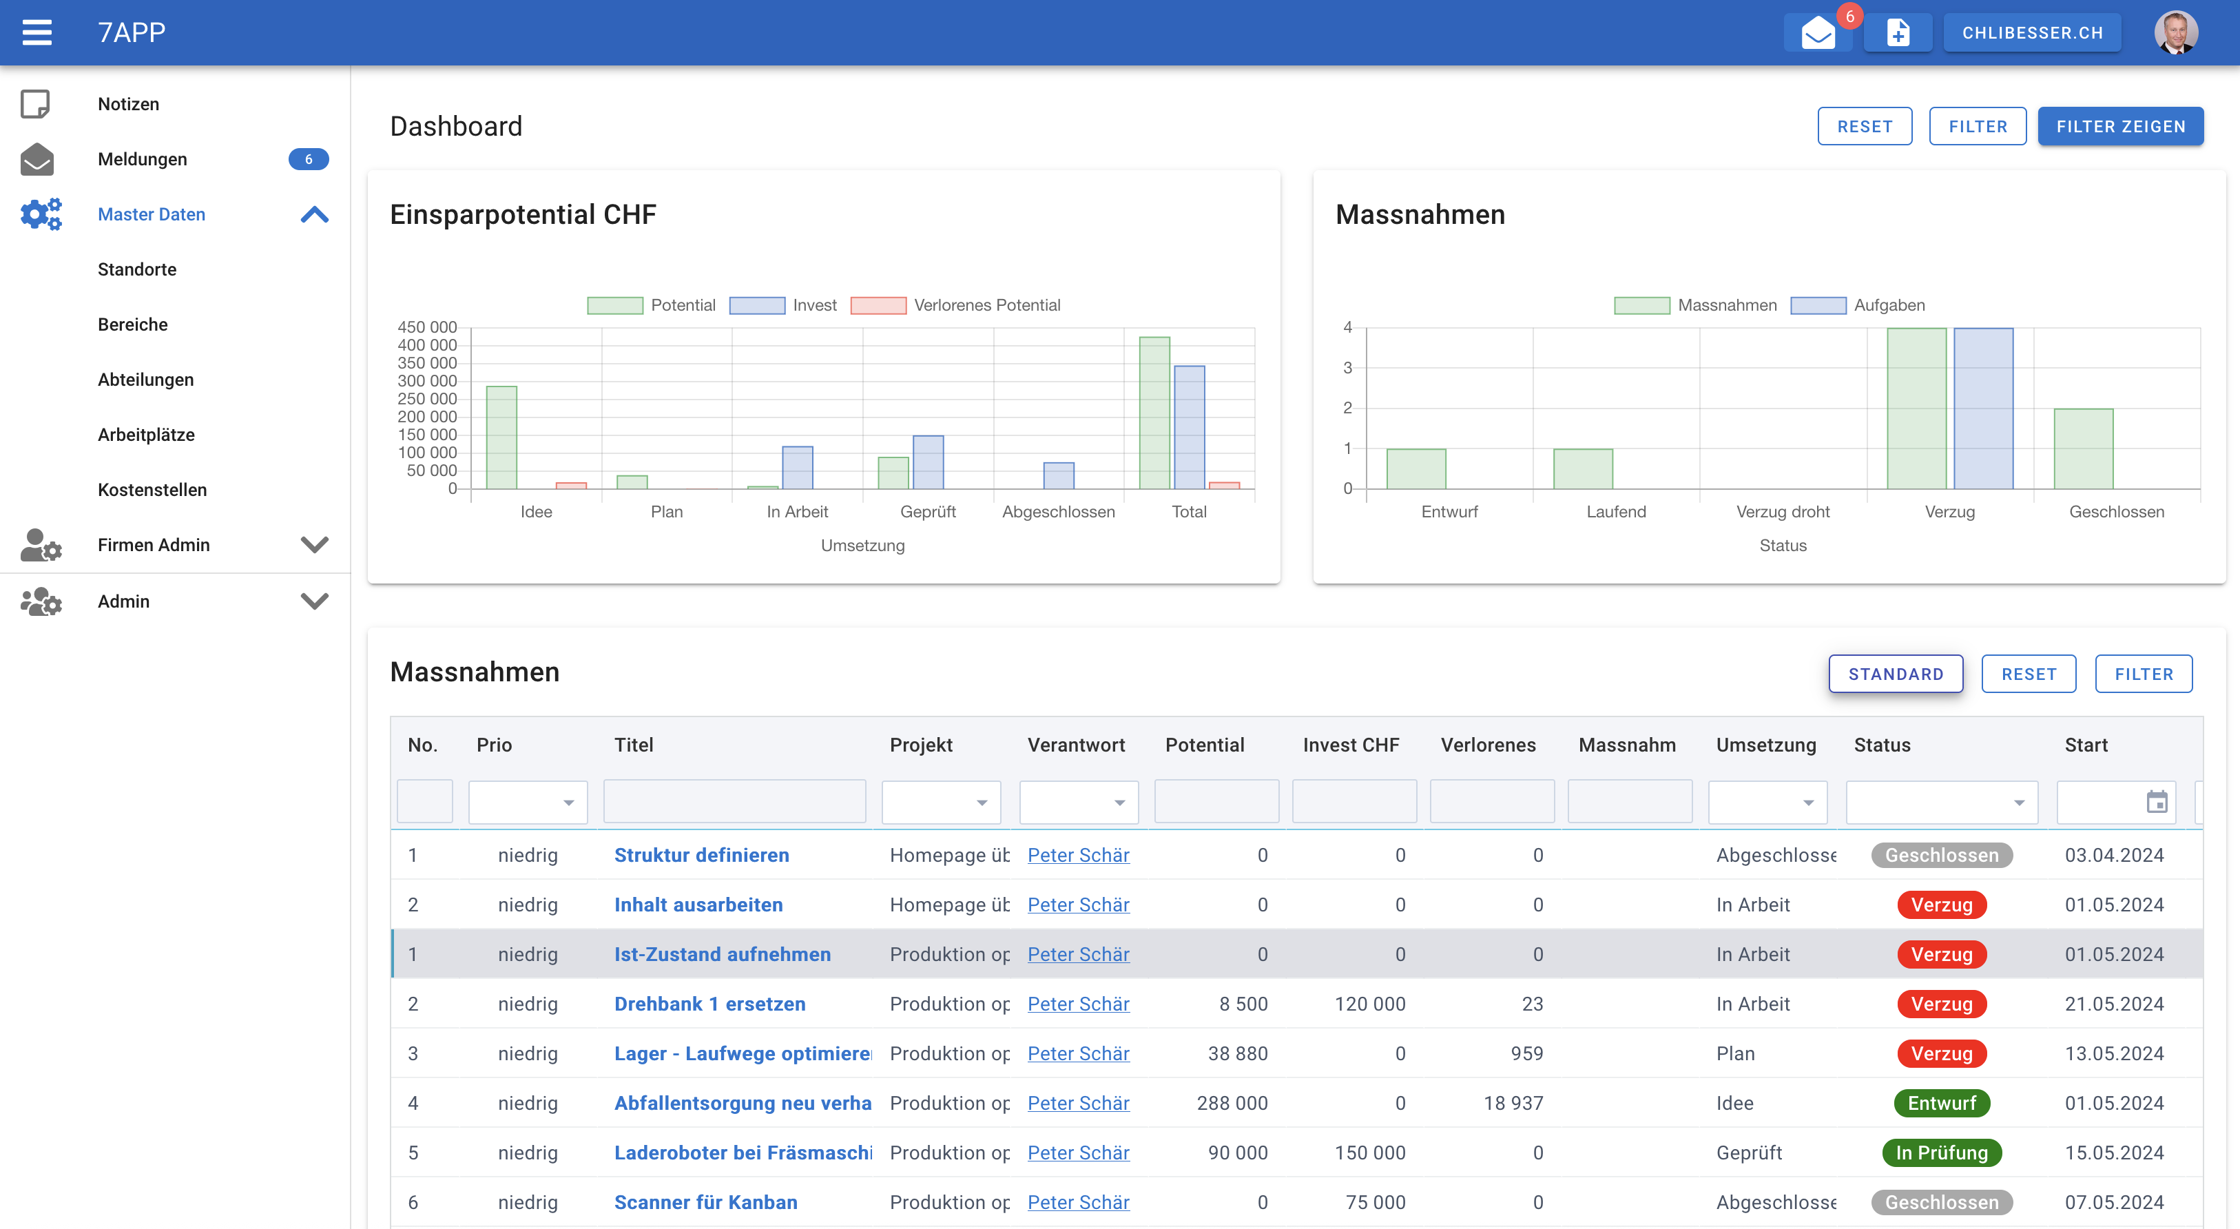
Task: Click the FILTER ZEIGEN button
Action: 2121,126
